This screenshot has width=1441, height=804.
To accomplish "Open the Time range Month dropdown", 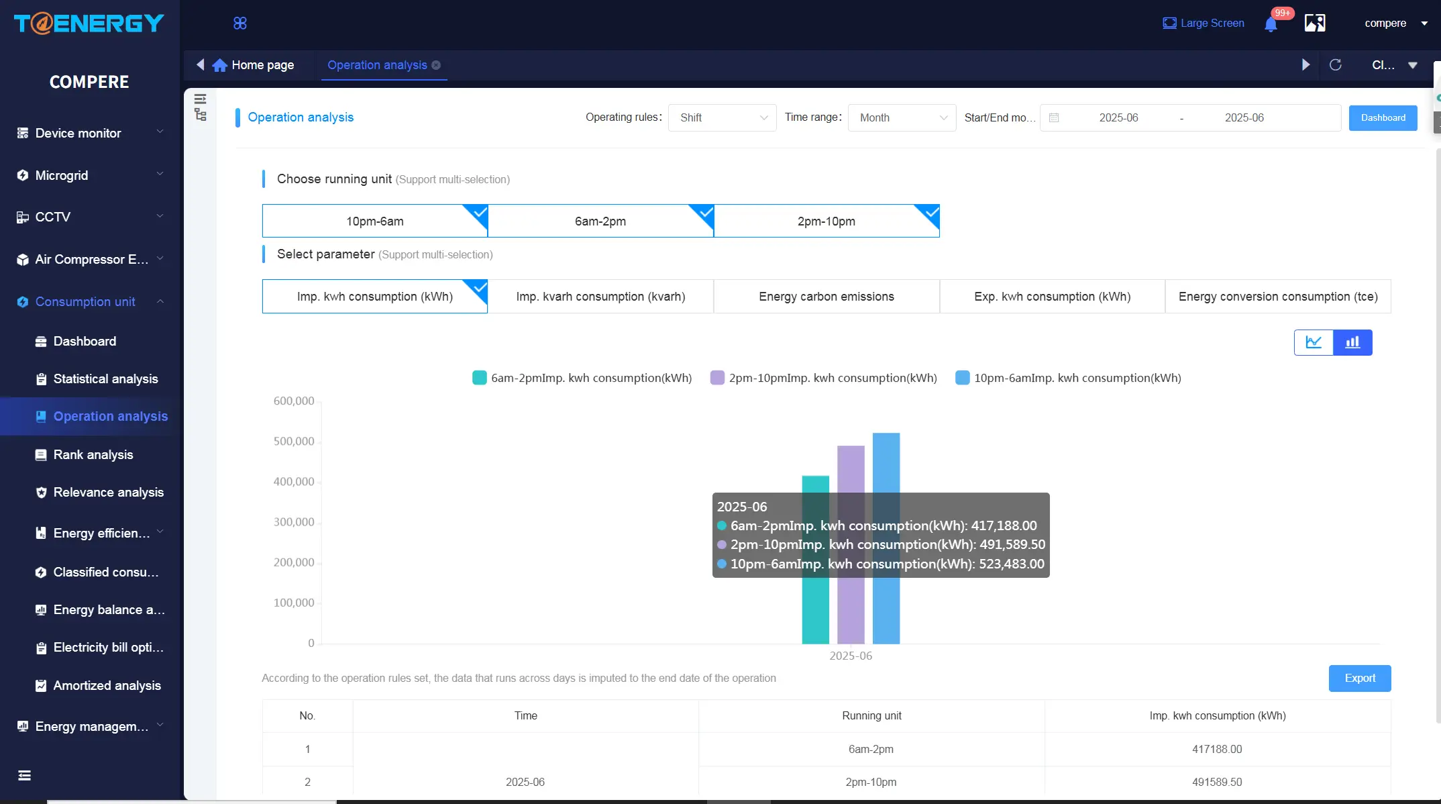I will [x=902, y=117].
